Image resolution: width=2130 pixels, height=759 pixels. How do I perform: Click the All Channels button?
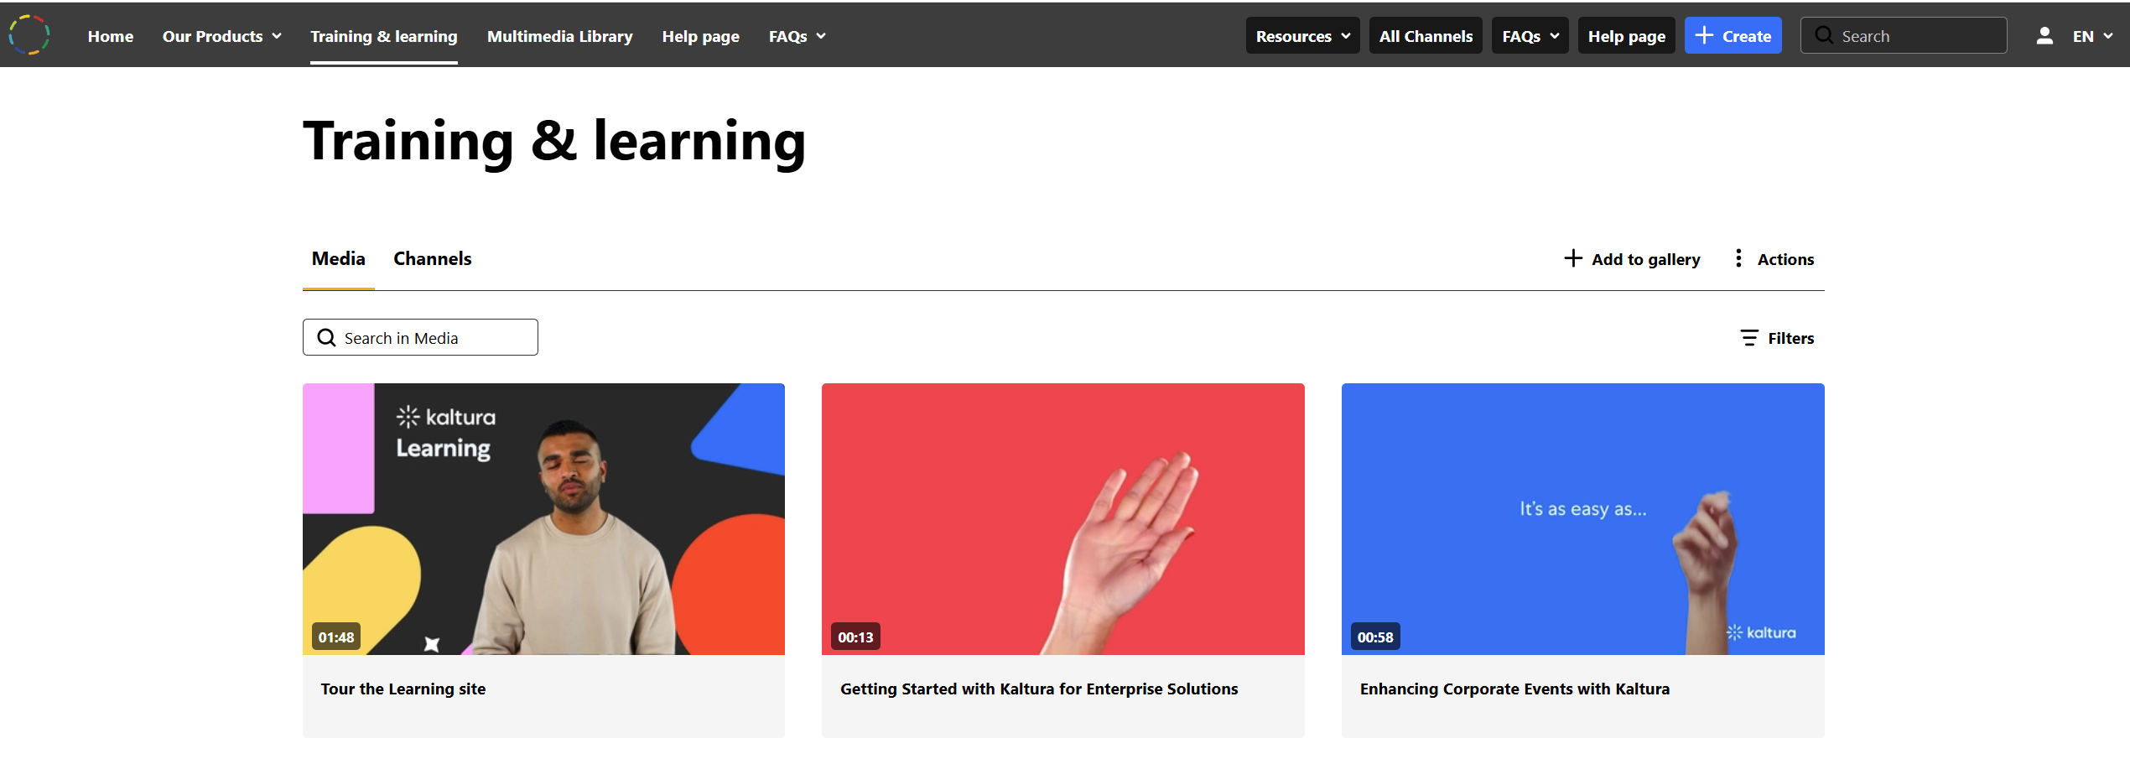pos(1426,36)
